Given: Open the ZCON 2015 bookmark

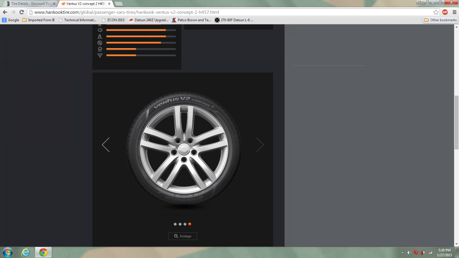Looking at the screenshot, I should pyautogui.click(x=113, y=20).
